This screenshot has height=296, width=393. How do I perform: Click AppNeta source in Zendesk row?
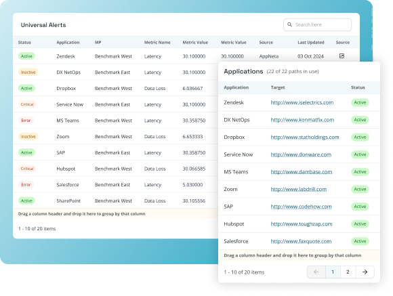pos(269,56)
